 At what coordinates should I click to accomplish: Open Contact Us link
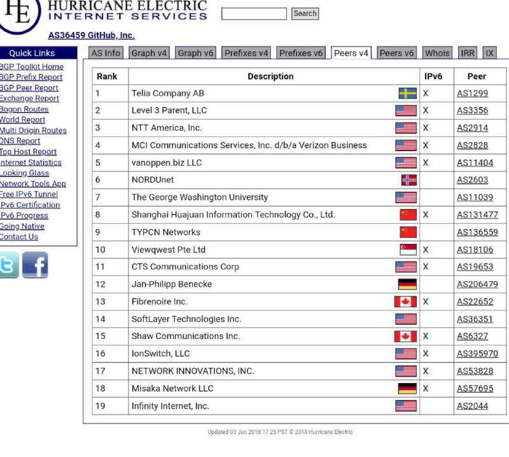pos(19,237)
